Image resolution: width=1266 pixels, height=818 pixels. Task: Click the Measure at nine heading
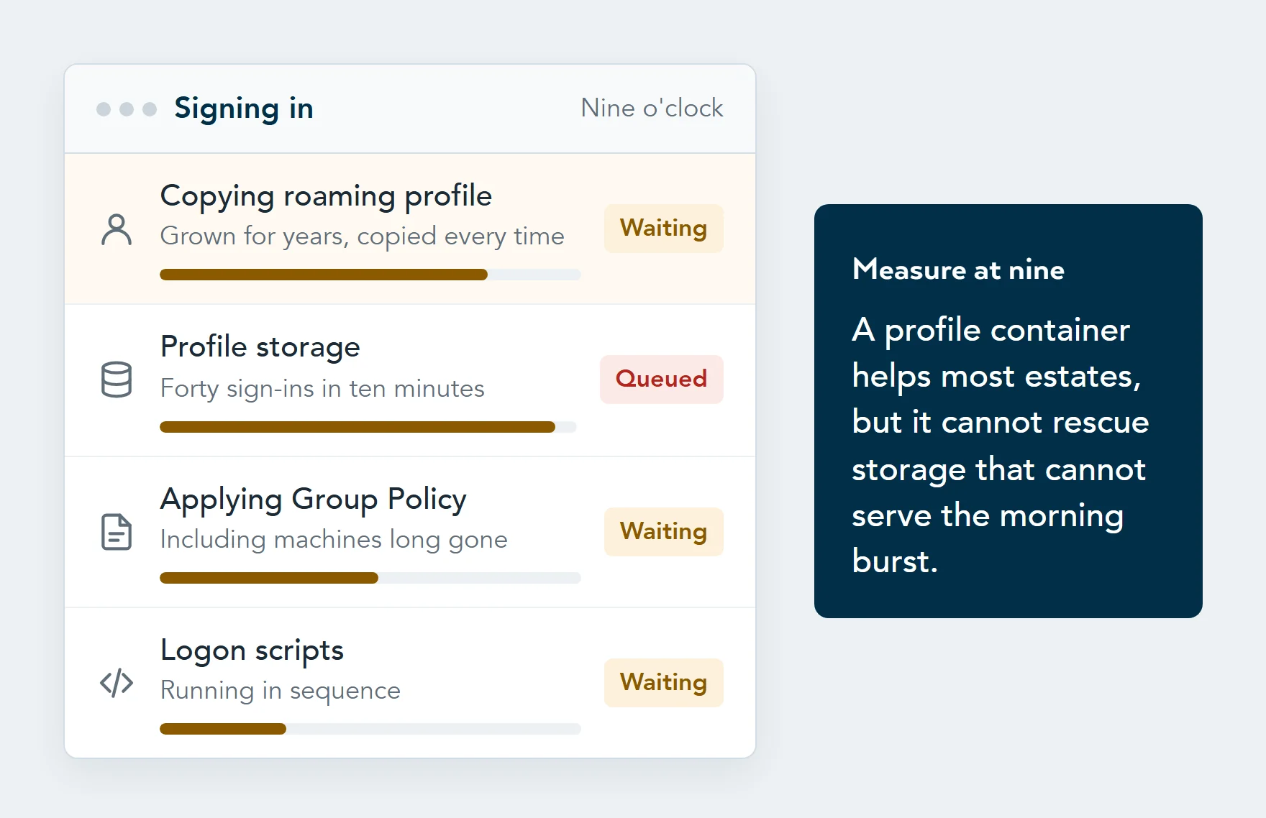[958, 270]
